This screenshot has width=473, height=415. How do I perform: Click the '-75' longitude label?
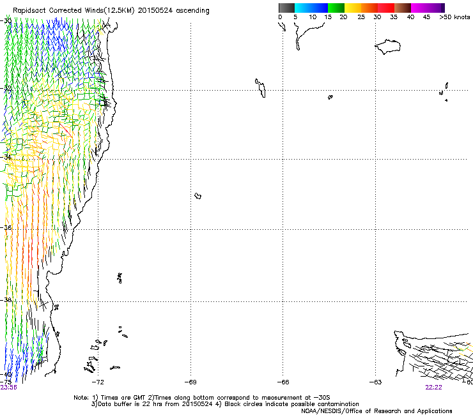[x=6, y=382]
